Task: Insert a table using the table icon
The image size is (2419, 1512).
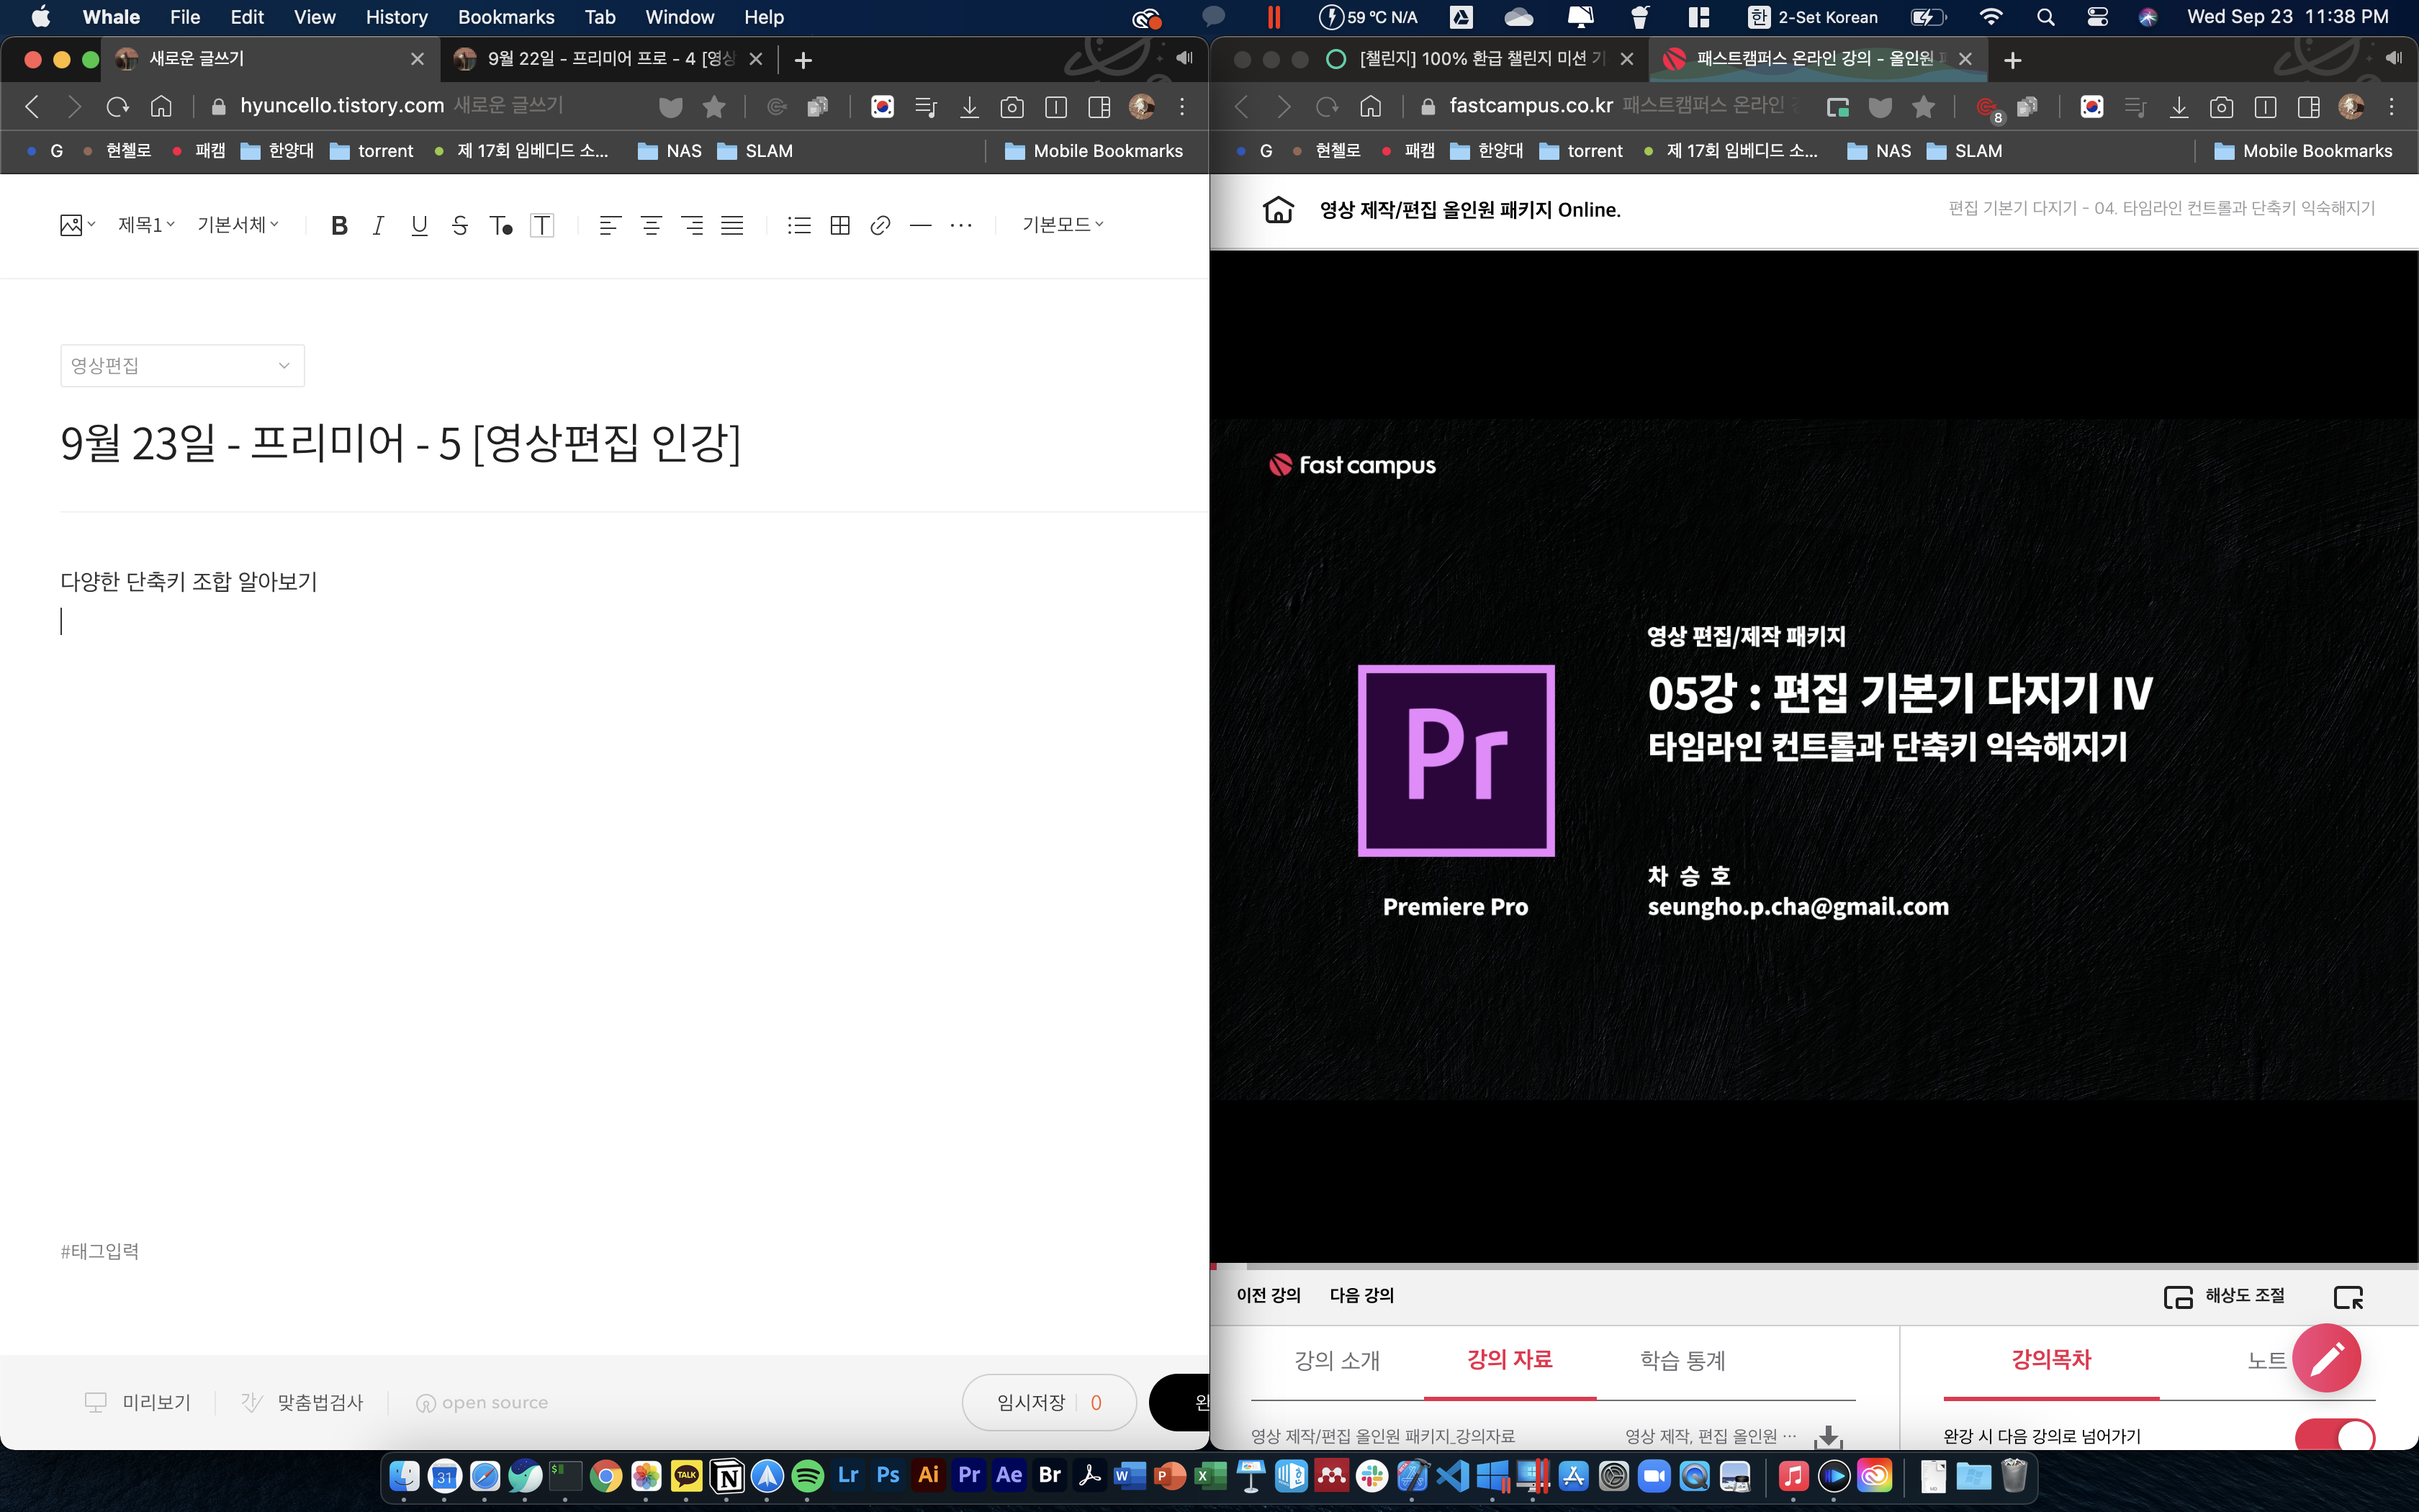Action: point(839,226)
